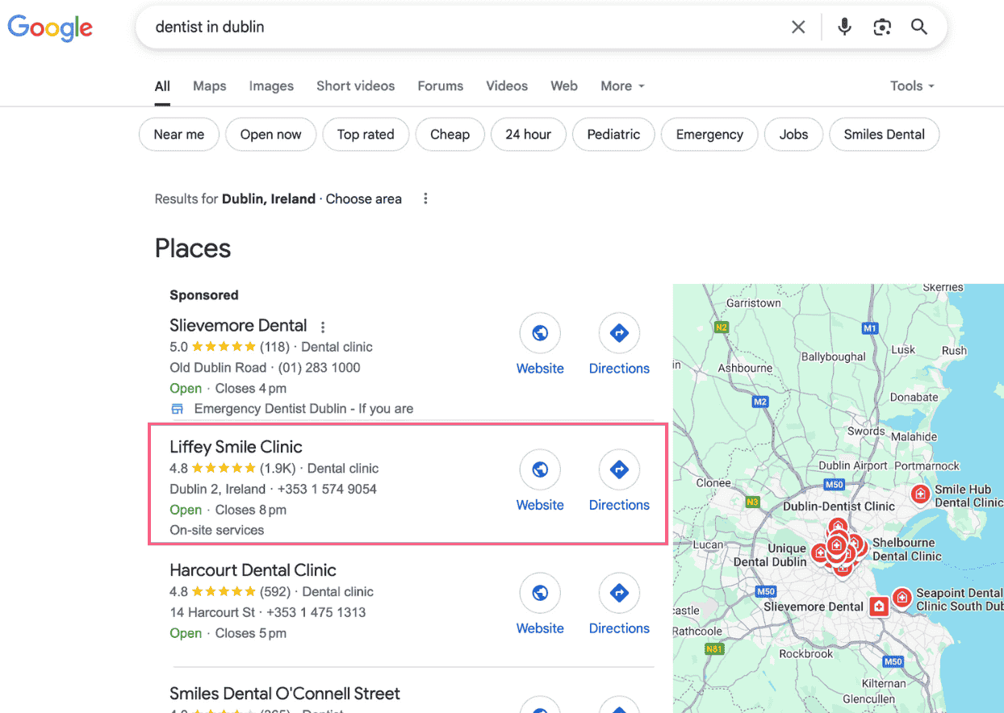The image size is (1004, 713).
Task: Open Slievemore Dental ad options menu
Action: [323, 327]
